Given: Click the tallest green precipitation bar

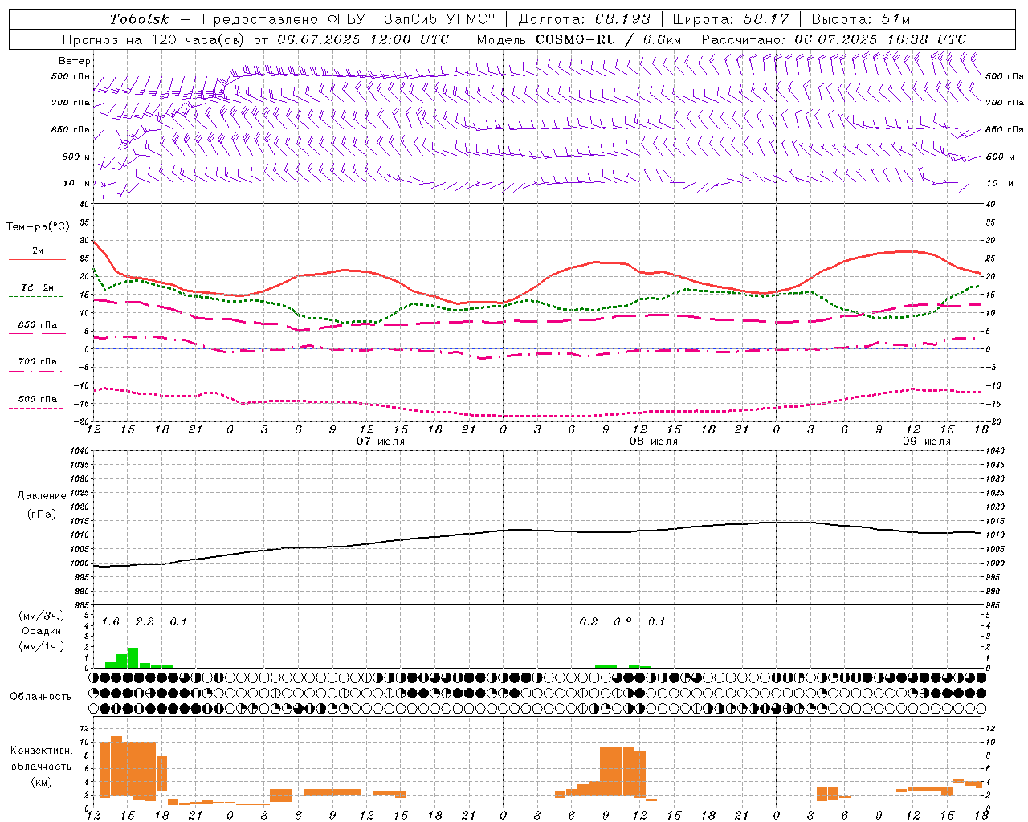Looking at the screenshot, I should [133, 657].
